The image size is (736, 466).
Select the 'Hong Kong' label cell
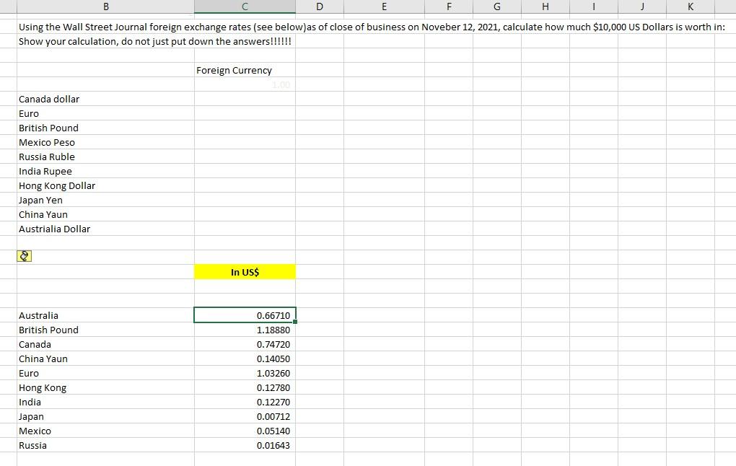105,387
